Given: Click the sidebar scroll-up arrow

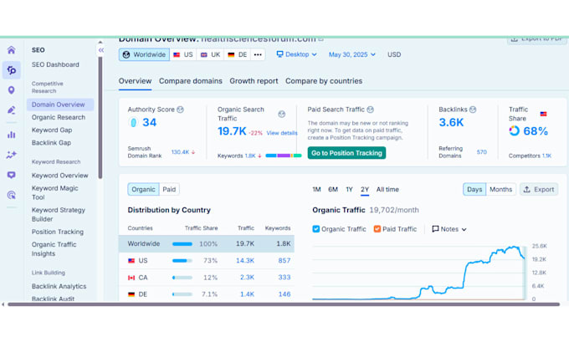Looking at the screenshot, I should pyautogui.click(x=100, y=42).
